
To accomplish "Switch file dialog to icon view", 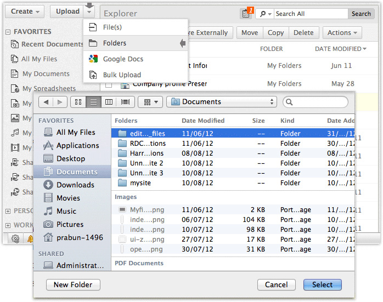I will pos(78,102).
